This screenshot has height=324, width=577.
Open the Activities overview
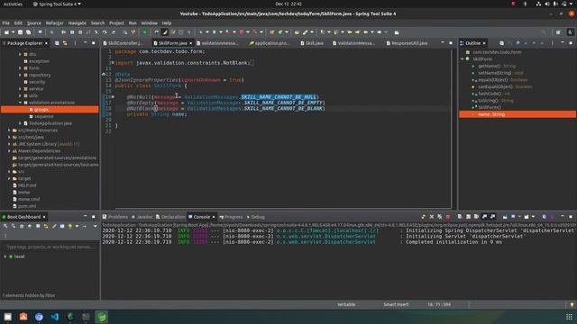click(13, 4)
